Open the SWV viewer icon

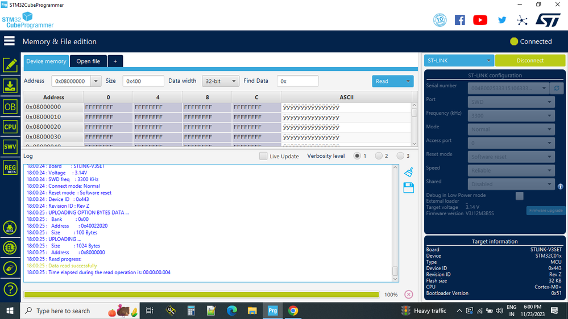(10, 147)
